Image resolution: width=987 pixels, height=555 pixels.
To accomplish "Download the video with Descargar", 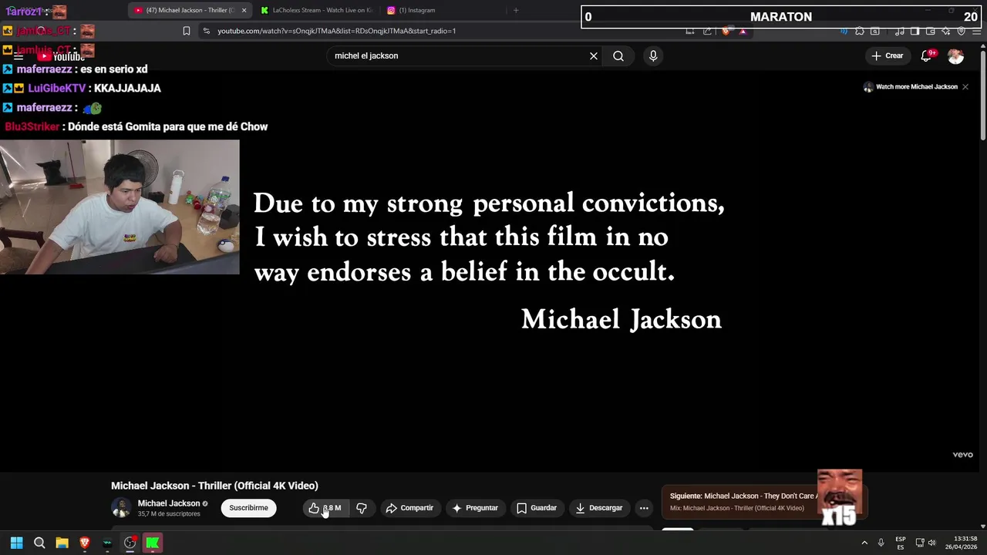I will click(x=599, y=508).
